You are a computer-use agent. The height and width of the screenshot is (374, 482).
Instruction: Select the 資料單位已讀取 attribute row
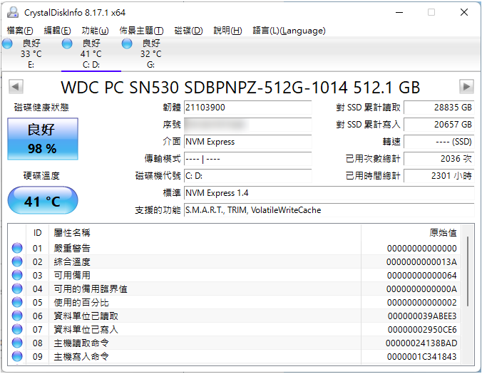(x=235, y=316)
